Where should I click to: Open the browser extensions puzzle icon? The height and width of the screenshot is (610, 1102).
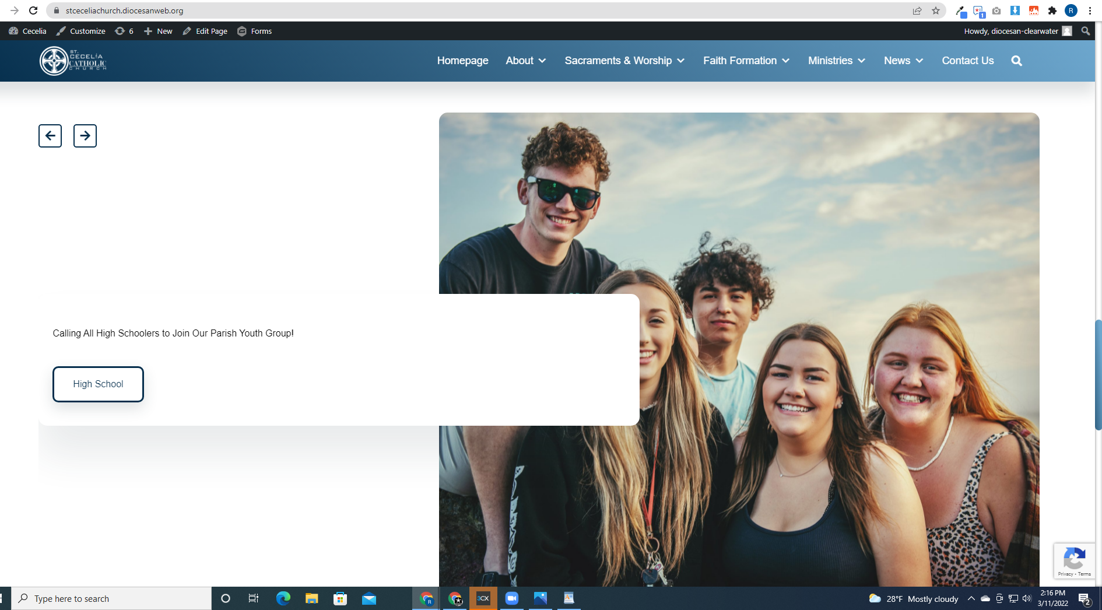pyautogui.click(x=1052, y=10)
